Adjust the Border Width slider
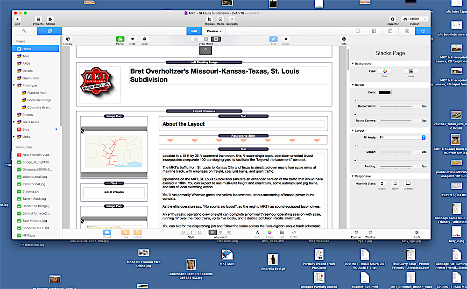 pos(394,106)
